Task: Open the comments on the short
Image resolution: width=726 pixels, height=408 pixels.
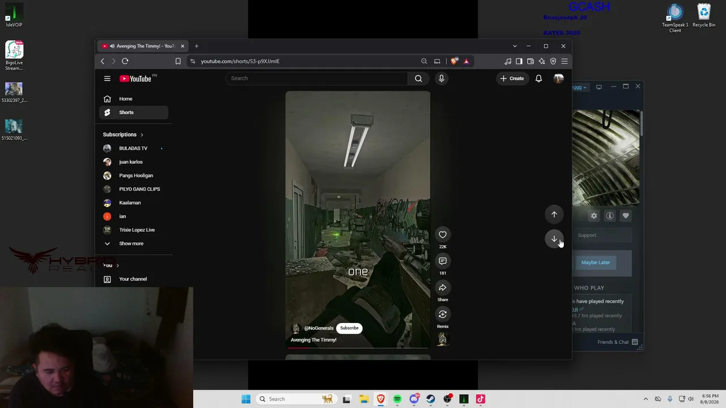Action: click(x=442, y=261)
